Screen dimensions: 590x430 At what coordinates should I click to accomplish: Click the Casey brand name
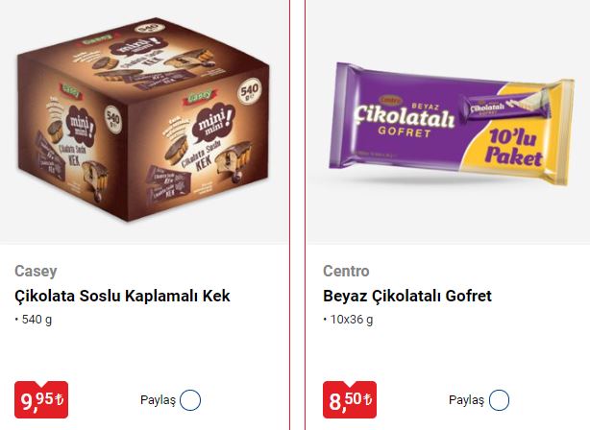(36, 271)
